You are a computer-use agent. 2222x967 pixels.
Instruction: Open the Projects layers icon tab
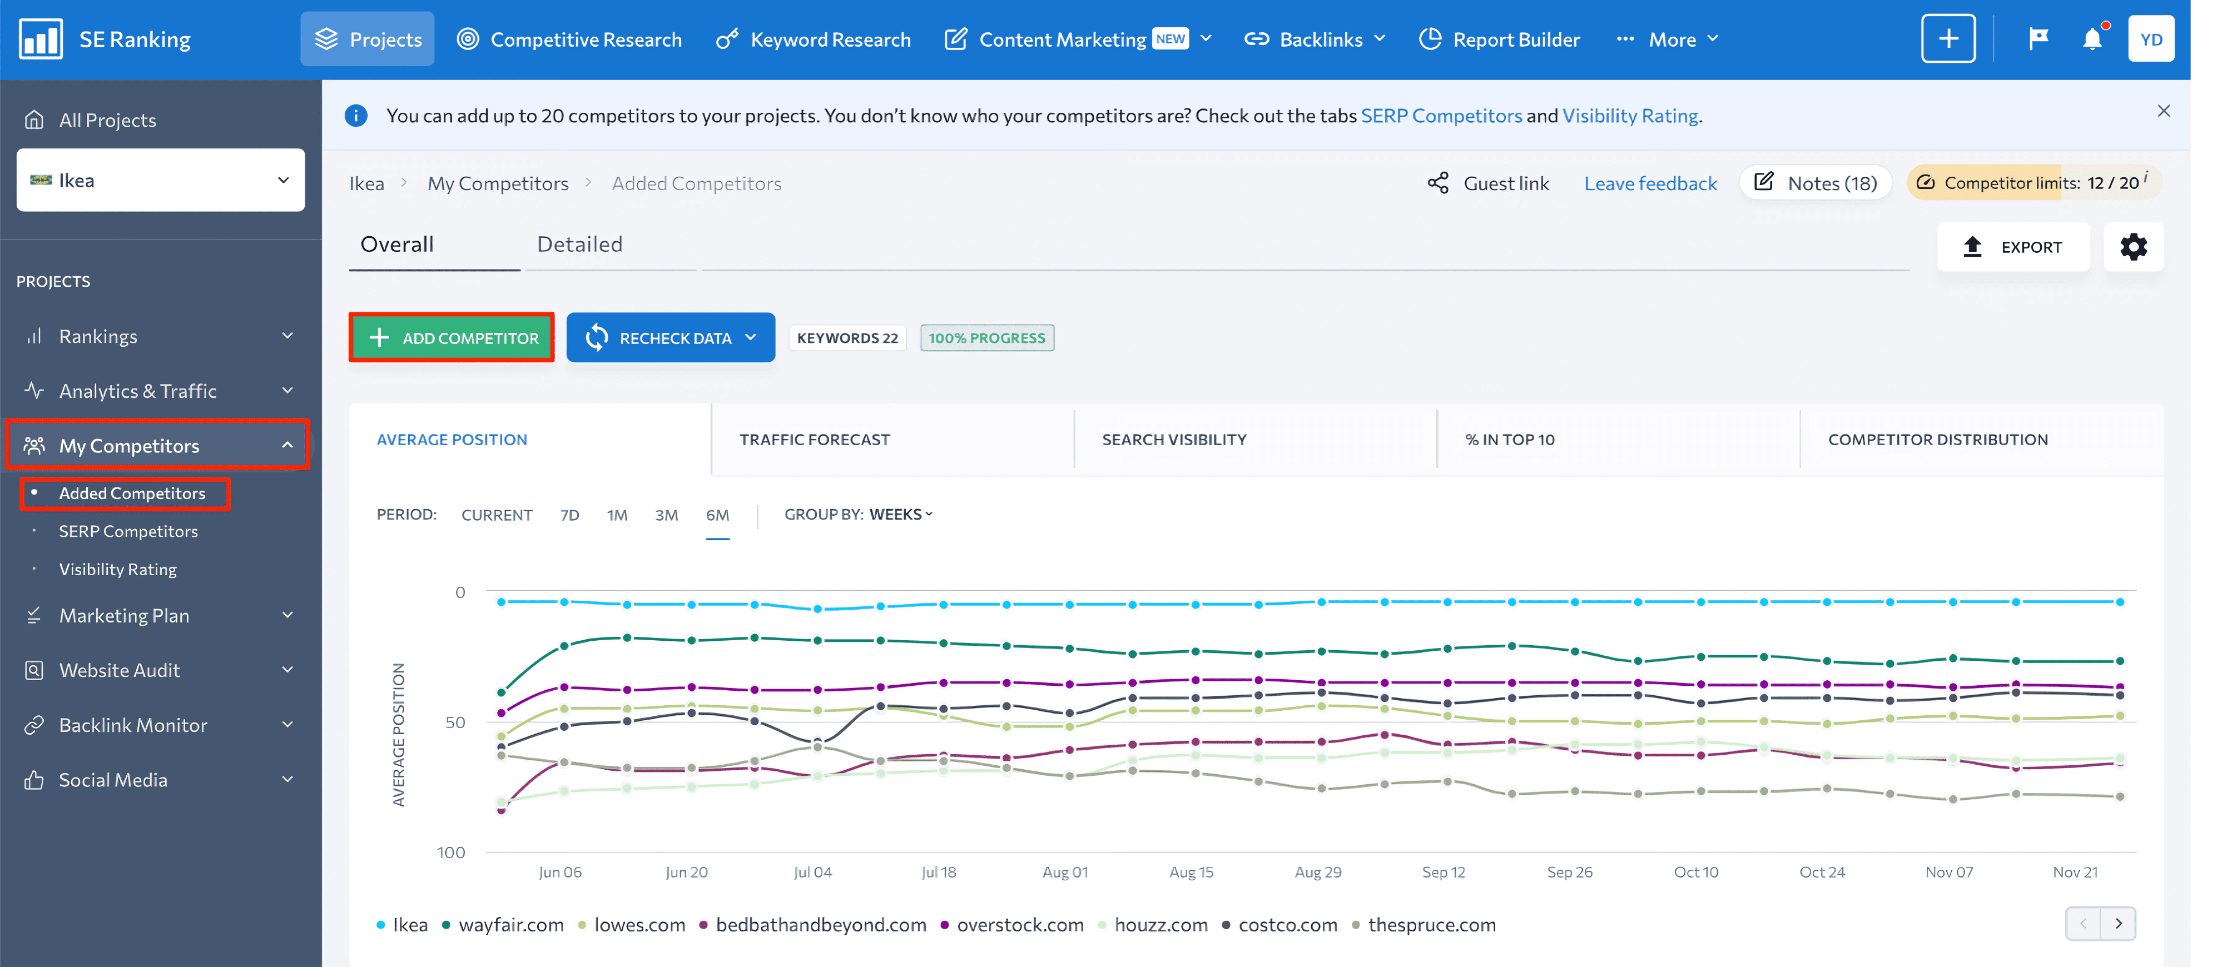tap(368, 39)
